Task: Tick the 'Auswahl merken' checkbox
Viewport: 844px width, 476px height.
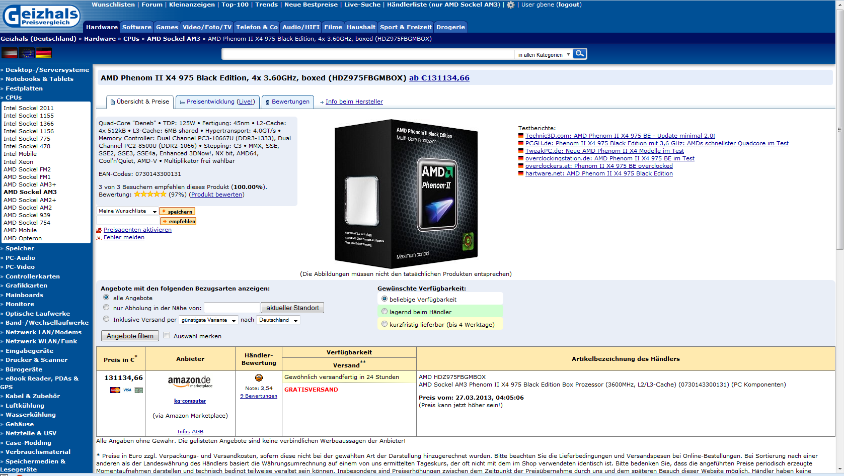Action: [167, 335]
